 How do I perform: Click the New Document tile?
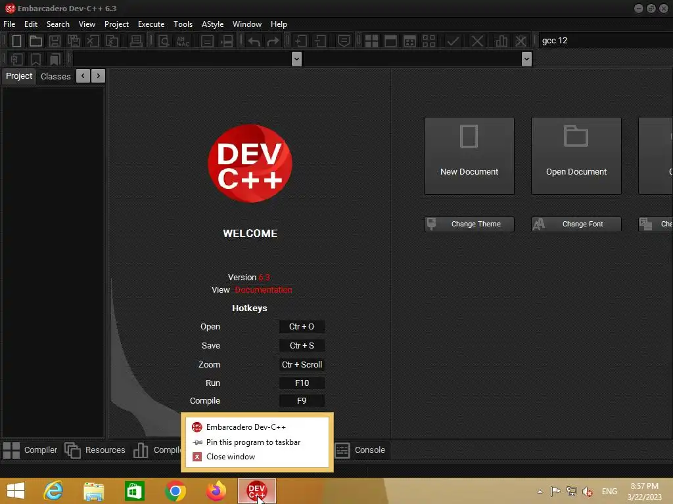click(x=469, y=156)
